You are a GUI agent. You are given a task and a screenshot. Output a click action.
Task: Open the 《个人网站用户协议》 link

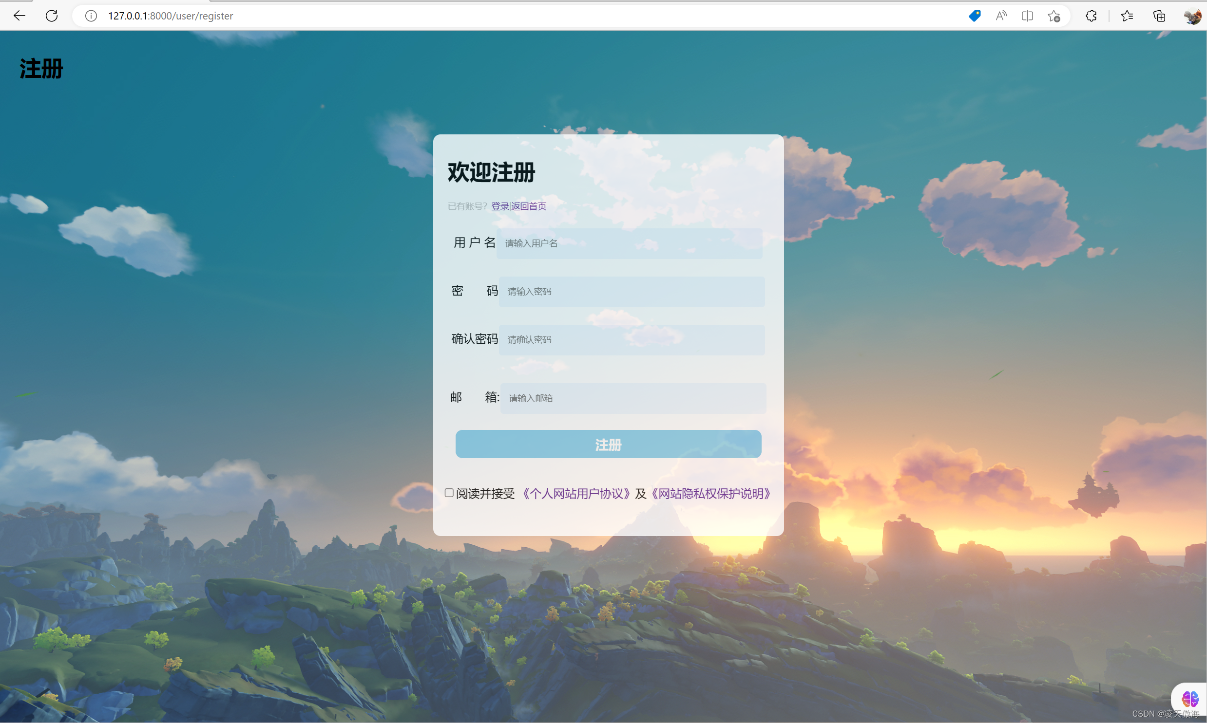click(x=576, y=494)
